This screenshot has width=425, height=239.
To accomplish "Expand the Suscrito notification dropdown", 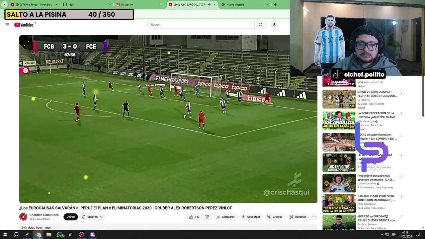I will pyautogui.click(x=92, y=217).
